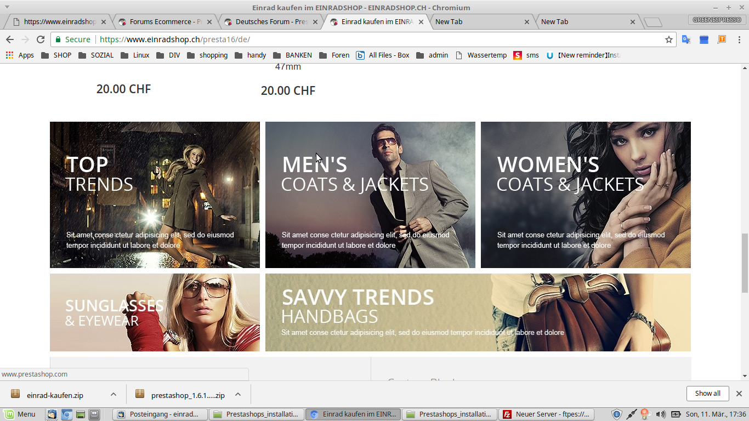Screen dimensions: 749x421
Task: Open the Linux Mint Menu
Action: pyautogui.click(x=20, y=414)
